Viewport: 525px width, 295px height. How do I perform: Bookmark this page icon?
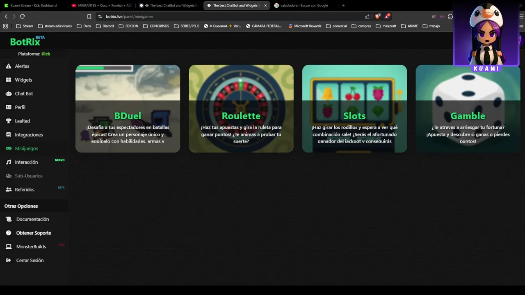(89, 16)
